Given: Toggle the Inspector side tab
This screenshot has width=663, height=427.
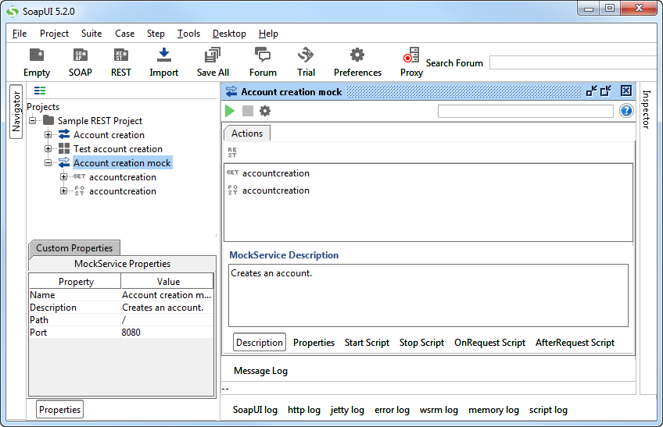Looking at the screenshot, I should [x=646, y=109].
